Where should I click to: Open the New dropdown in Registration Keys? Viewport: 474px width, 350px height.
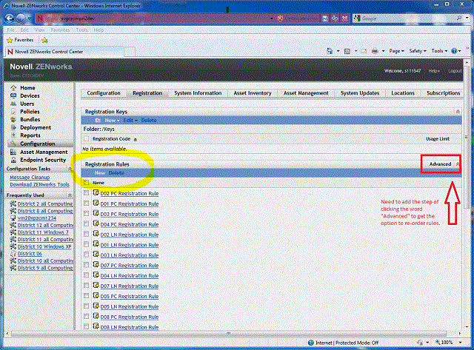coord(112,120)
